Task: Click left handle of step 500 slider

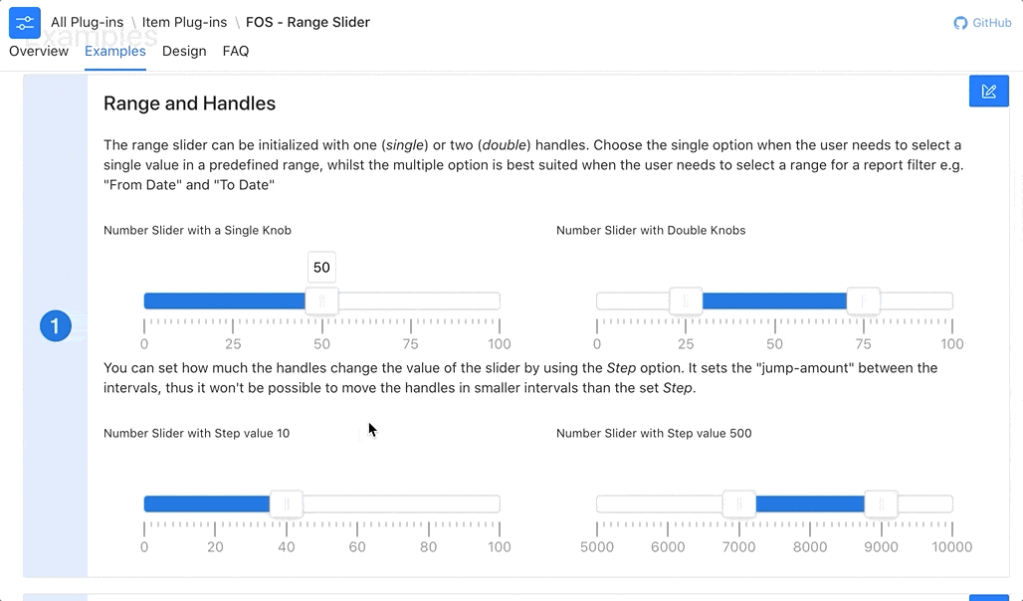Action: tap(739, 503)
